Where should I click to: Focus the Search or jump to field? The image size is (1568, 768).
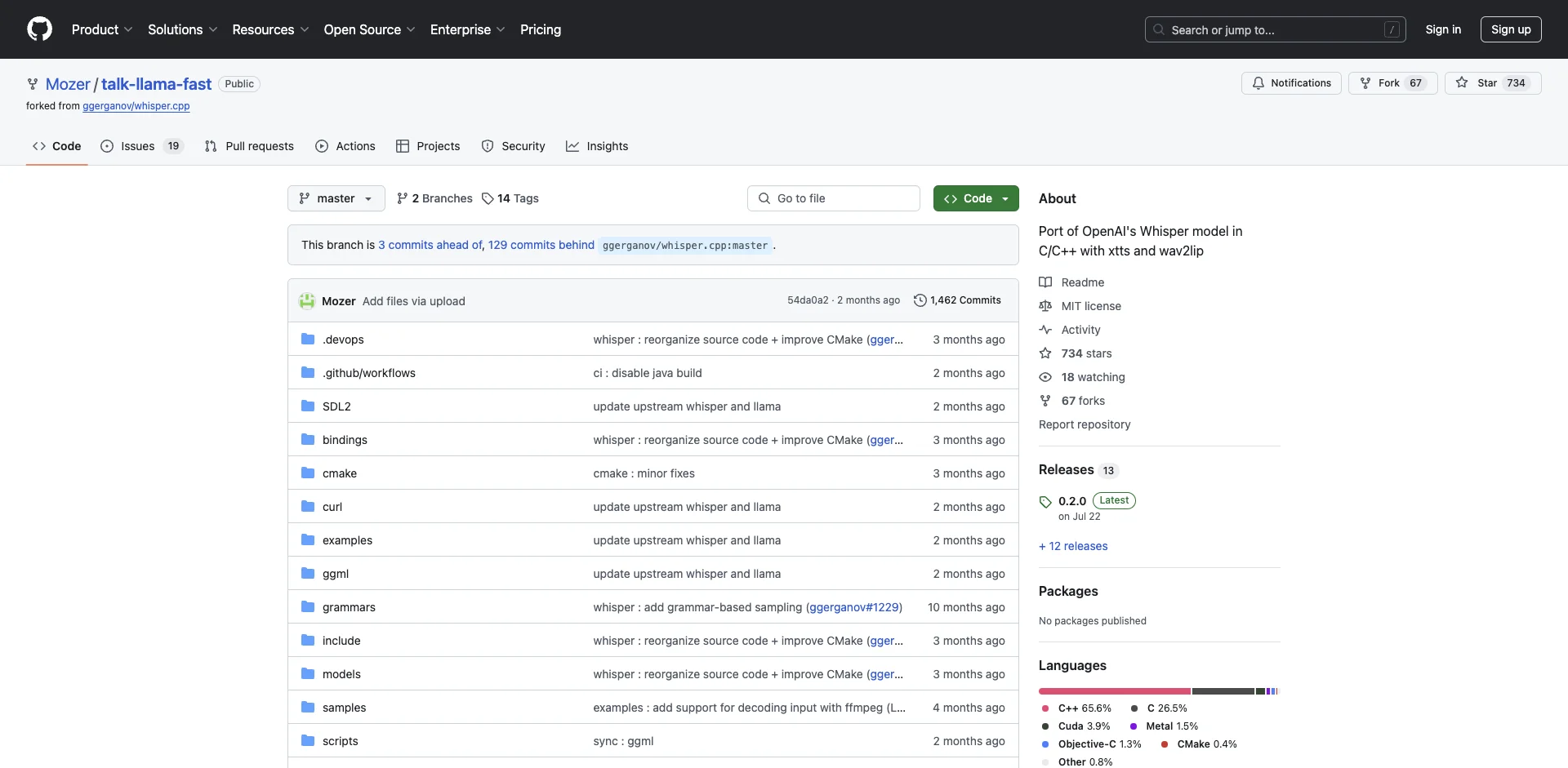[1276, 29]
